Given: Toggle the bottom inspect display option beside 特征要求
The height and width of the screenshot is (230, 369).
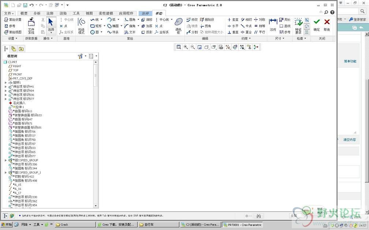Looking at the screenshot, I should tap(307, 32).
